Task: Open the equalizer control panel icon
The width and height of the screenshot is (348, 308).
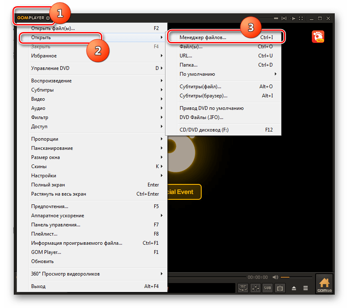Action: [255, 288]
